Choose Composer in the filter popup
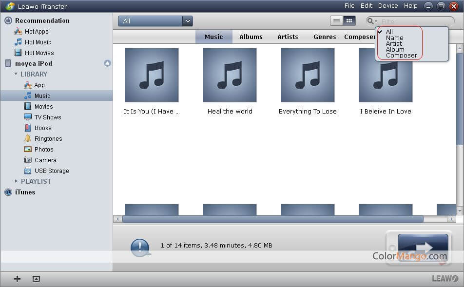The height and width of the screenshot is (287, 464). [401, 56]
